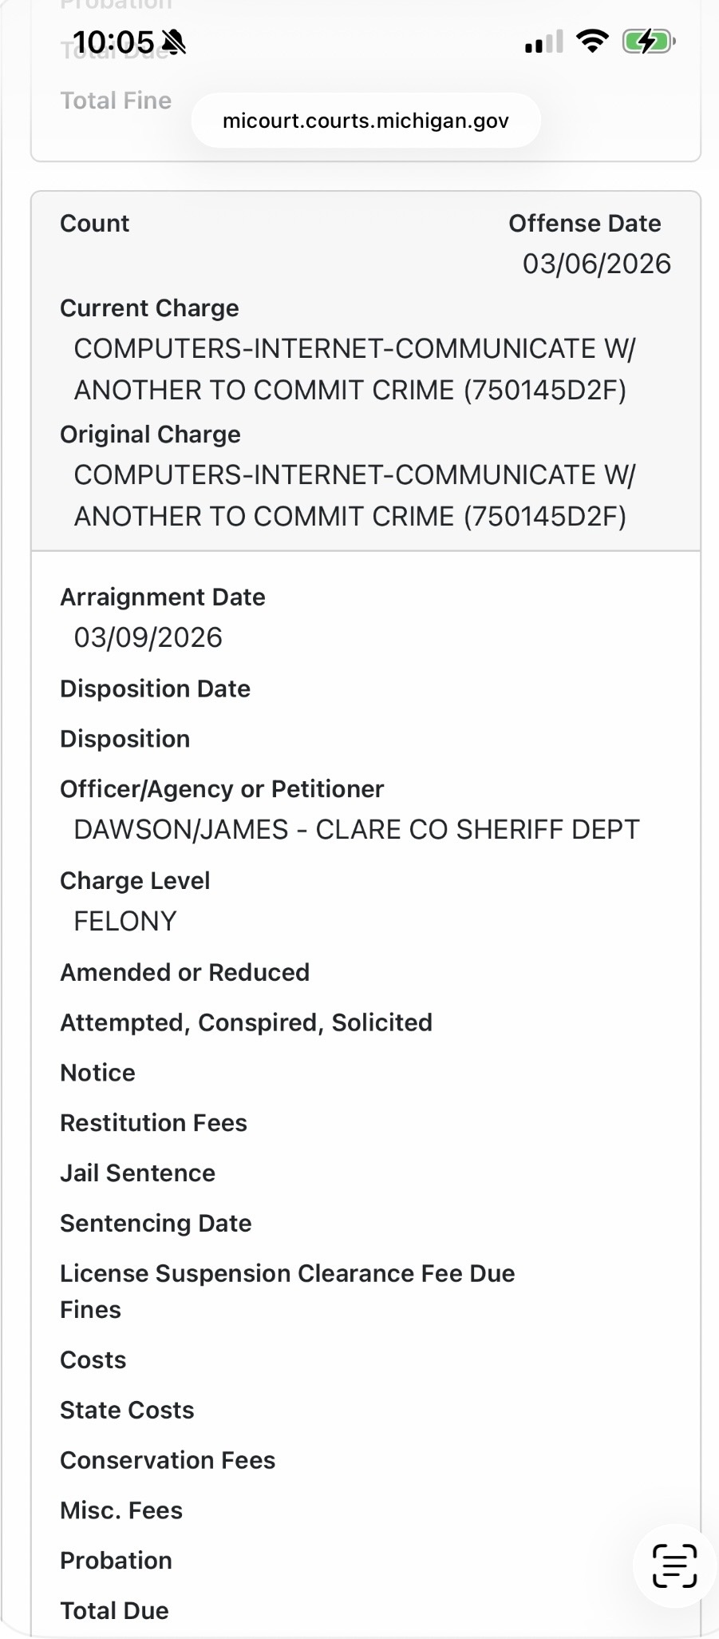Tap the silent mode bell icon
Viewport: 719px width, 1639px height.
coord(173,42)
